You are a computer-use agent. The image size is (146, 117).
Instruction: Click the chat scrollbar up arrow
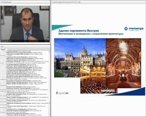(49, 52)
